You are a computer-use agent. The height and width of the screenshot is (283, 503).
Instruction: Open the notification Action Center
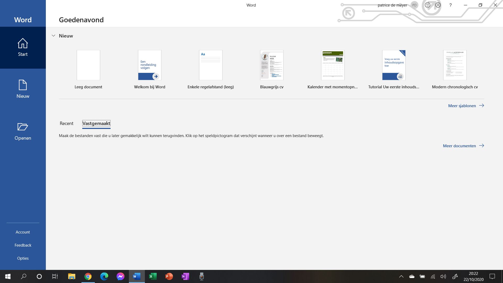[x=492, y=276]
